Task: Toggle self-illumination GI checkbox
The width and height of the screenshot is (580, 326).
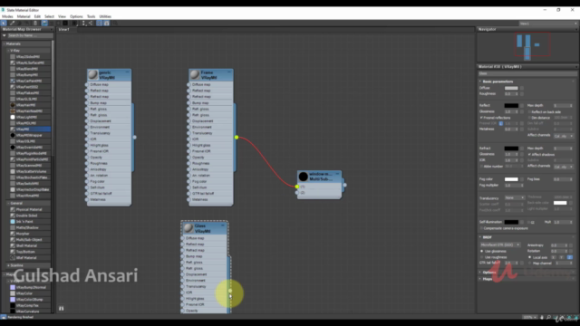Action: click(528, 222)
